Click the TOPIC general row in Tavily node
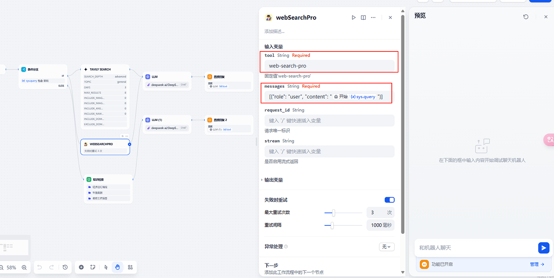Screen dimensions: 554x278 tap(105, 82)
